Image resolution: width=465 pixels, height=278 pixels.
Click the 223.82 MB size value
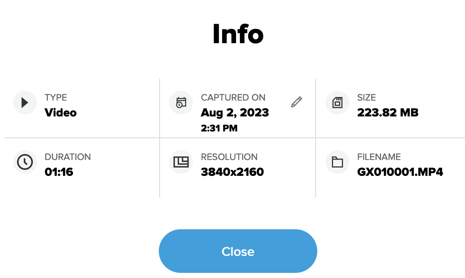[388, 112]
